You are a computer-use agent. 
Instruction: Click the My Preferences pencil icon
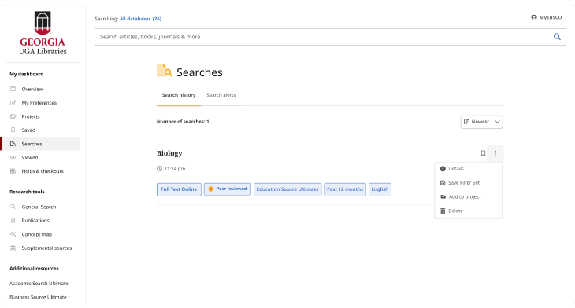13,103
